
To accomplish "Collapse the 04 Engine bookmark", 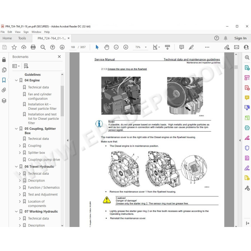I will tap(16, 80).
